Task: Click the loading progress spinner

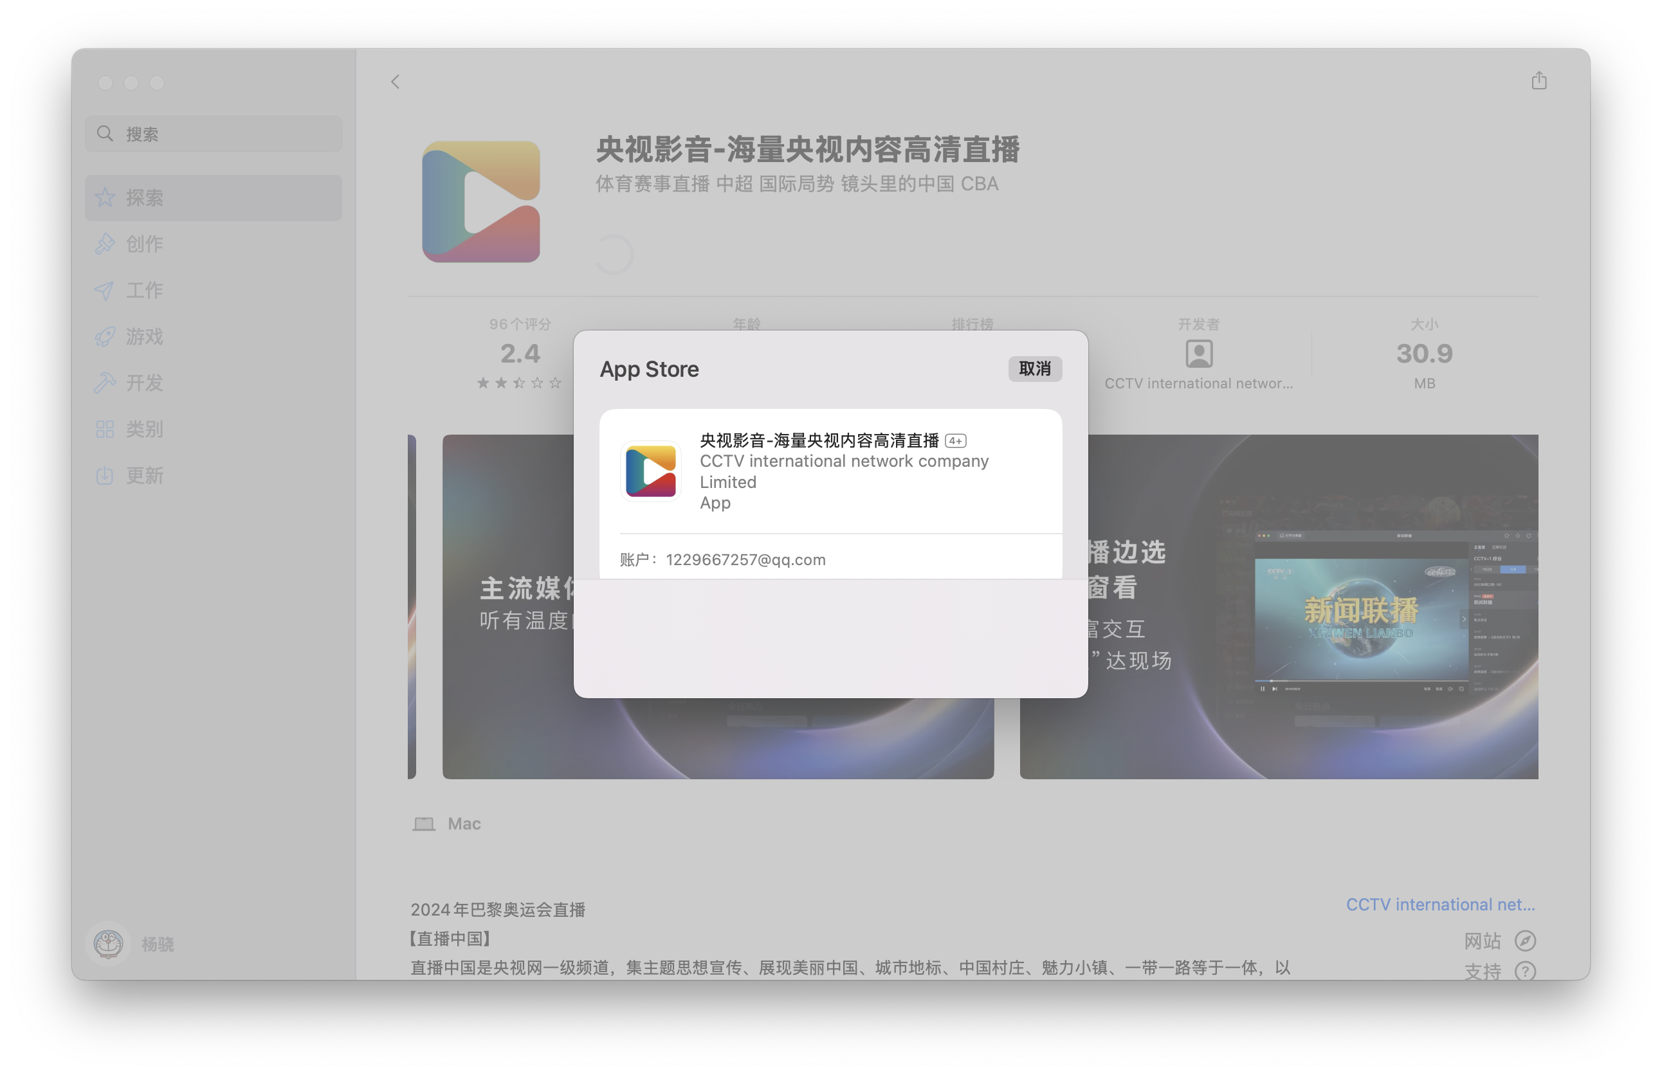Action: [613, 255]
